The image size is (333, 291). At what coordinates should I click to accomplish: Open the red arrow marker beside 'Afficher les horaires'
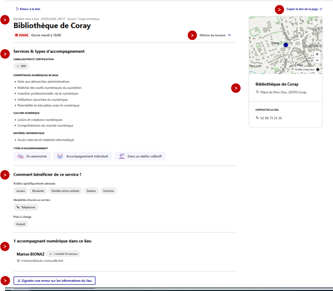tap(192, 35)
